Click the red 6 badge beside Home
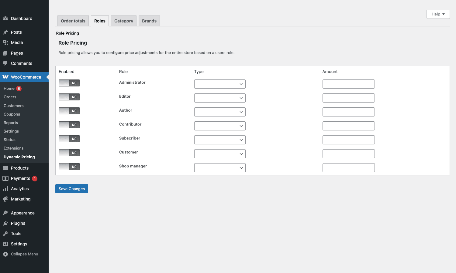Screen dimensions: 456x273 coord(19,89)
